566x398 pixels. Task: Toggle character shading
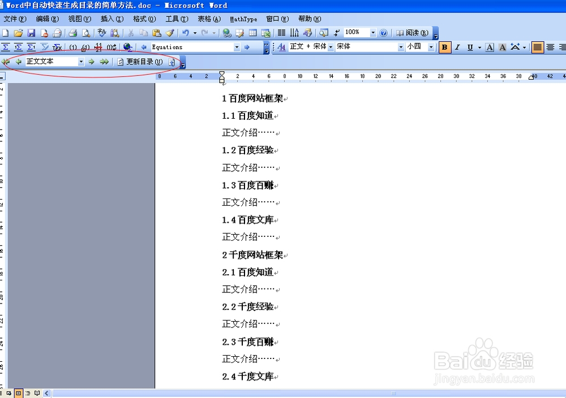click(502, 47)
